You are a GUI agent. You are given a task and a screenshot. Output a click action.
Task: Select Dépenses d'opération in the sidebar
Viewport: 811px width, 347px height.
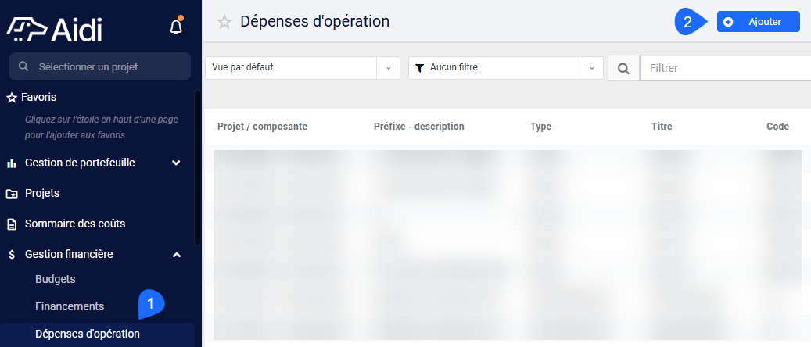(x=88, y=334)
